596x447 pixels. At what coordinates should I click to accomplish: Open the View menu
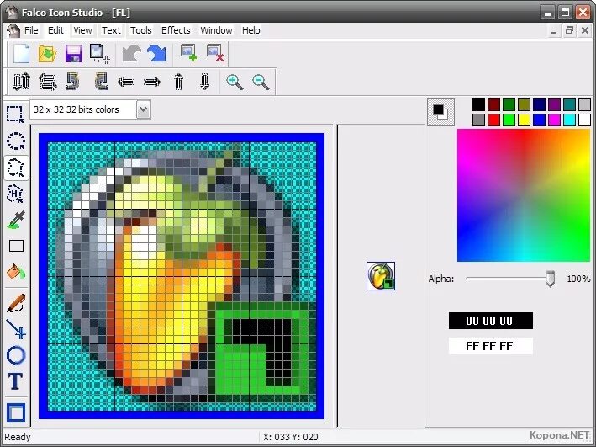click(x=82, y=30)
